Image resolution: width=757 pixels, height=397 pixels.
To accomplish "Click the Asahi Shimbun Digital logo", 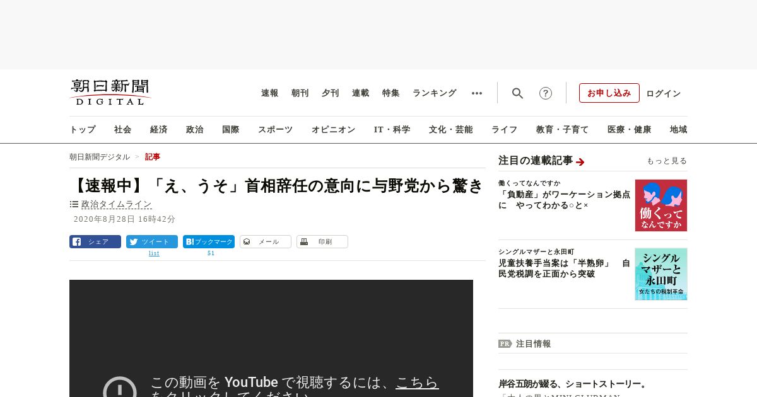I will (110, 92).
